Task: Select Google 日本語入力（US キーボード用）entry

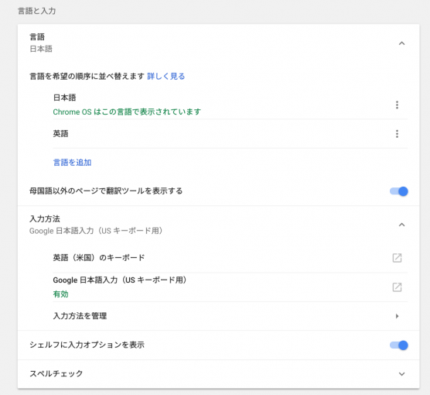Action: pyautogui.click(x=120, y=280)
